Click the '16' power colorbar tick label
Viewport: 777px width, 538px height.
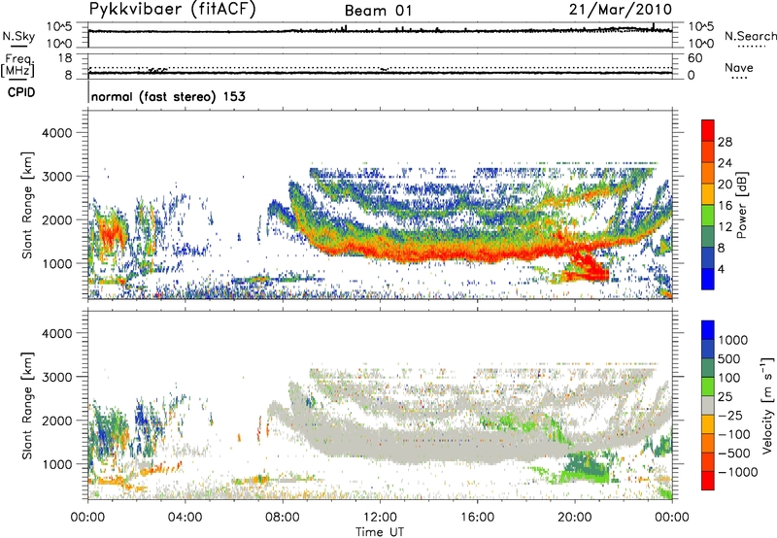[x=725, y=206]
